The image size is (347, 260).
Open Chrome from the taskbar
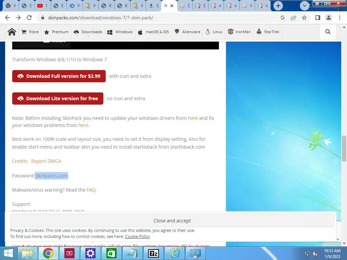[48, 253]
